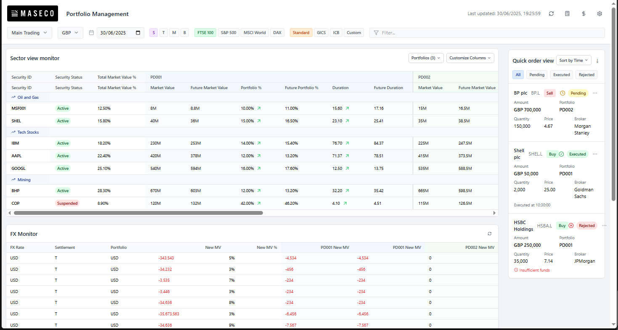Viewport: 618px width, 330px height.
Task: Toggle the B view button
Action: 185,32
